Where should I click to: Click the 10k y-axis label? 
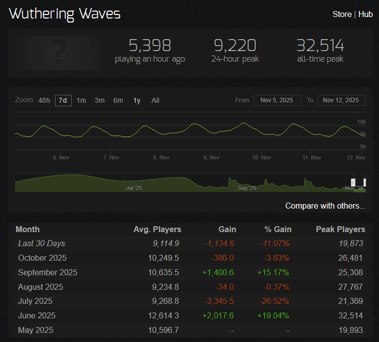(361, 122)
